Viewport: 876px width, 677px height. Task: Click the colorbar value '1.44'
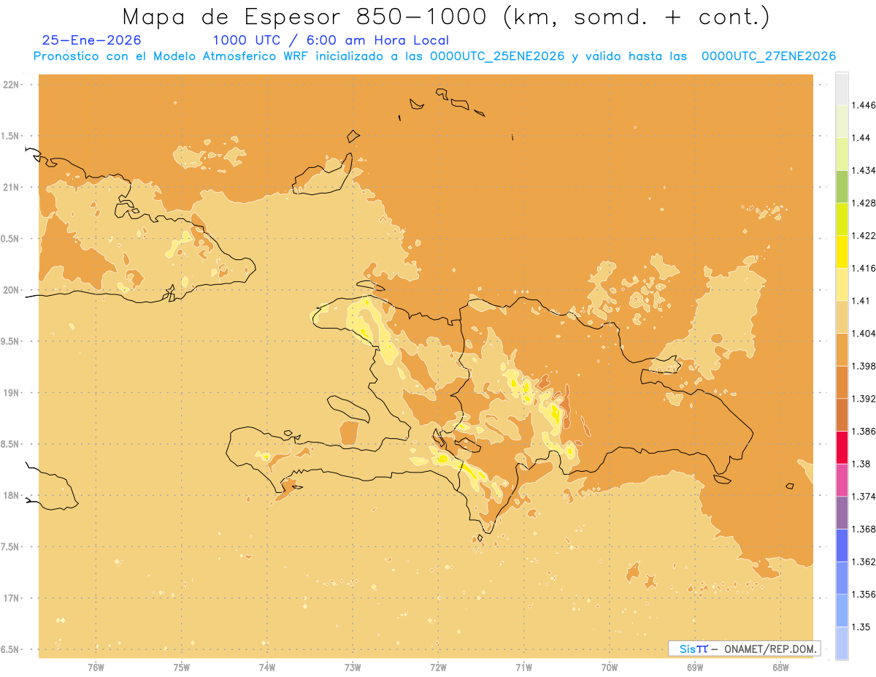pyautogui.click(x=861, y=137)
